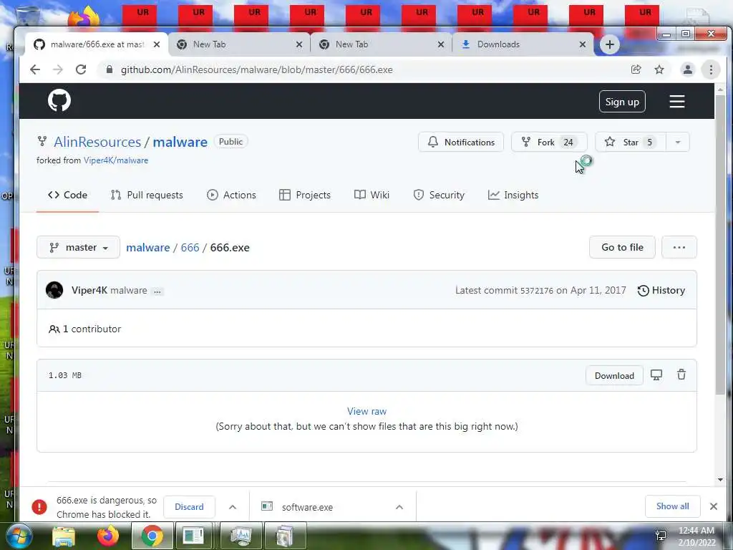The image size is (733, 550).
Task: Open the malware breadcrumb link
Action: pyautogui.click(x=147, y=247)
